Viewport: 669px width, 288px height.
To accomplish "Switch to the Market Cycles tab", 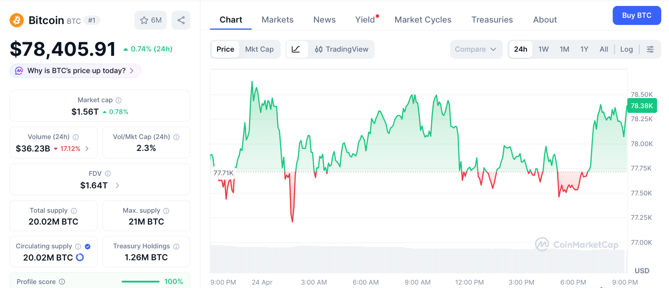I will point(423,20).
